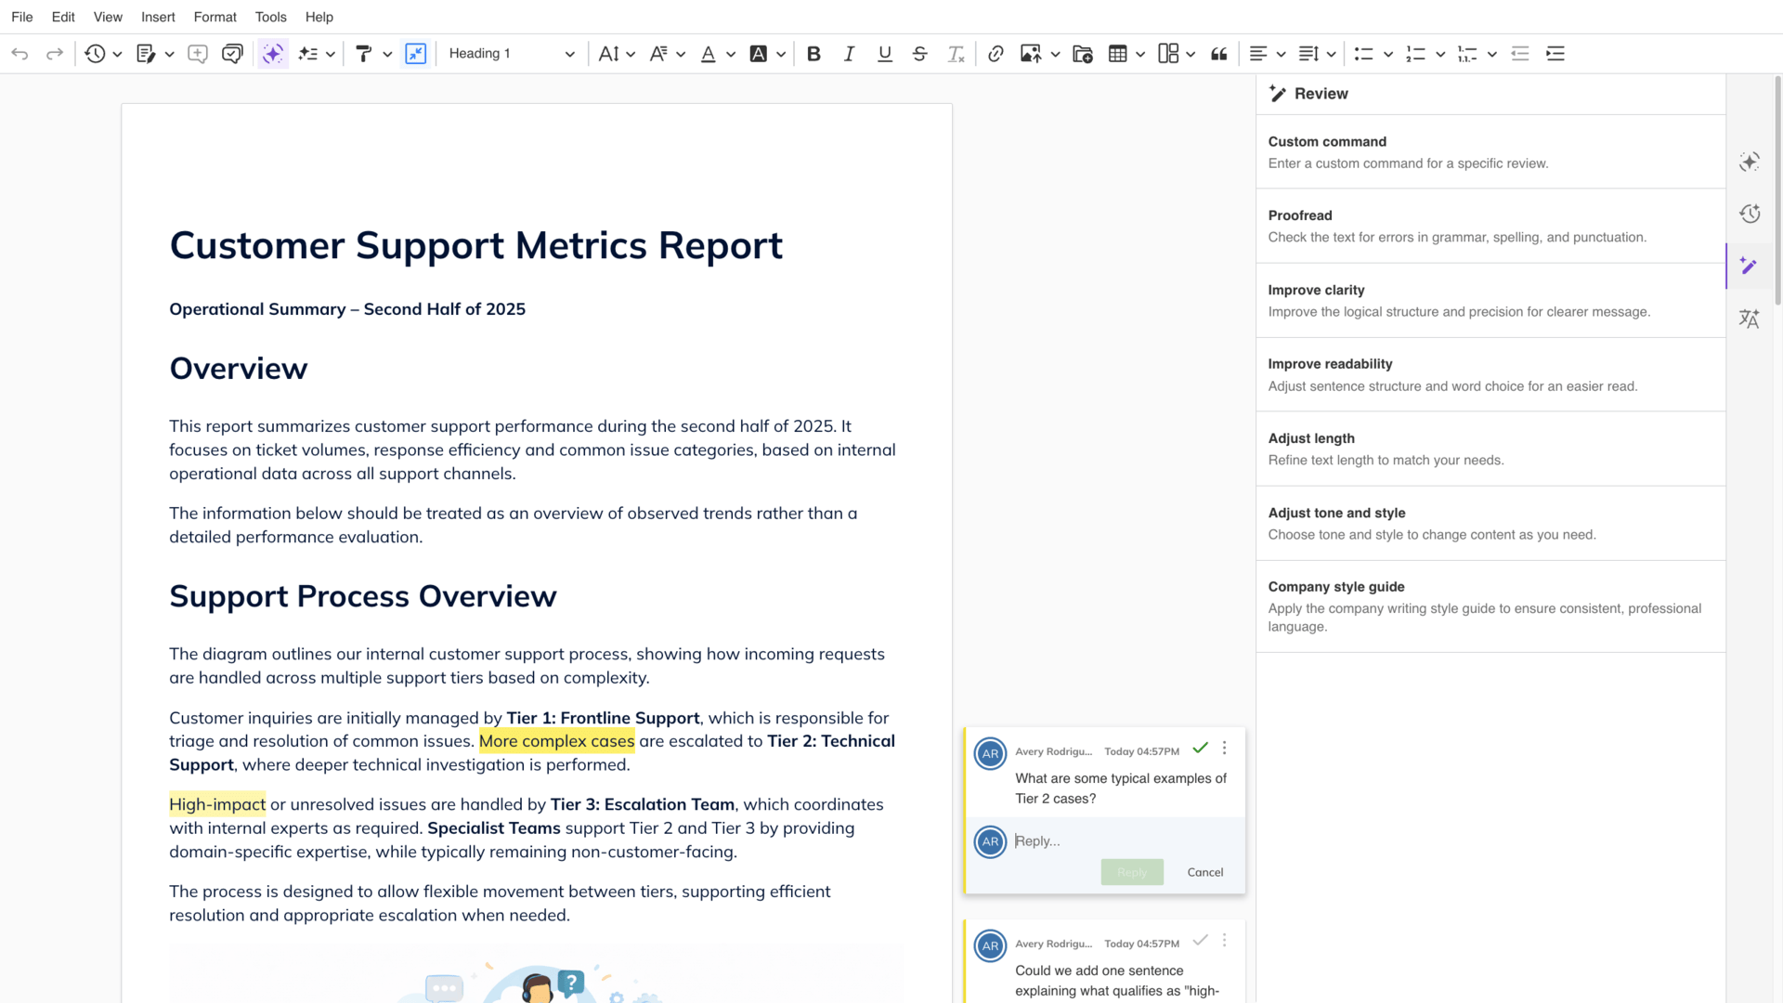
Task: Insert a block quote
Action: [1219, 54]
